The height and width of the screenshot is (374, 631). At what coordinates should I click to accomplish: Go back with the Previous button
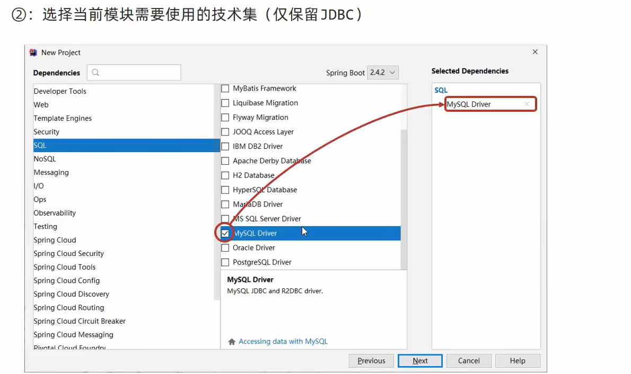pos(371,361)
